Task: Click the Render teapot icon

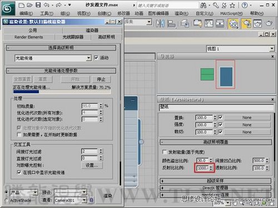Action: (269, 23)
